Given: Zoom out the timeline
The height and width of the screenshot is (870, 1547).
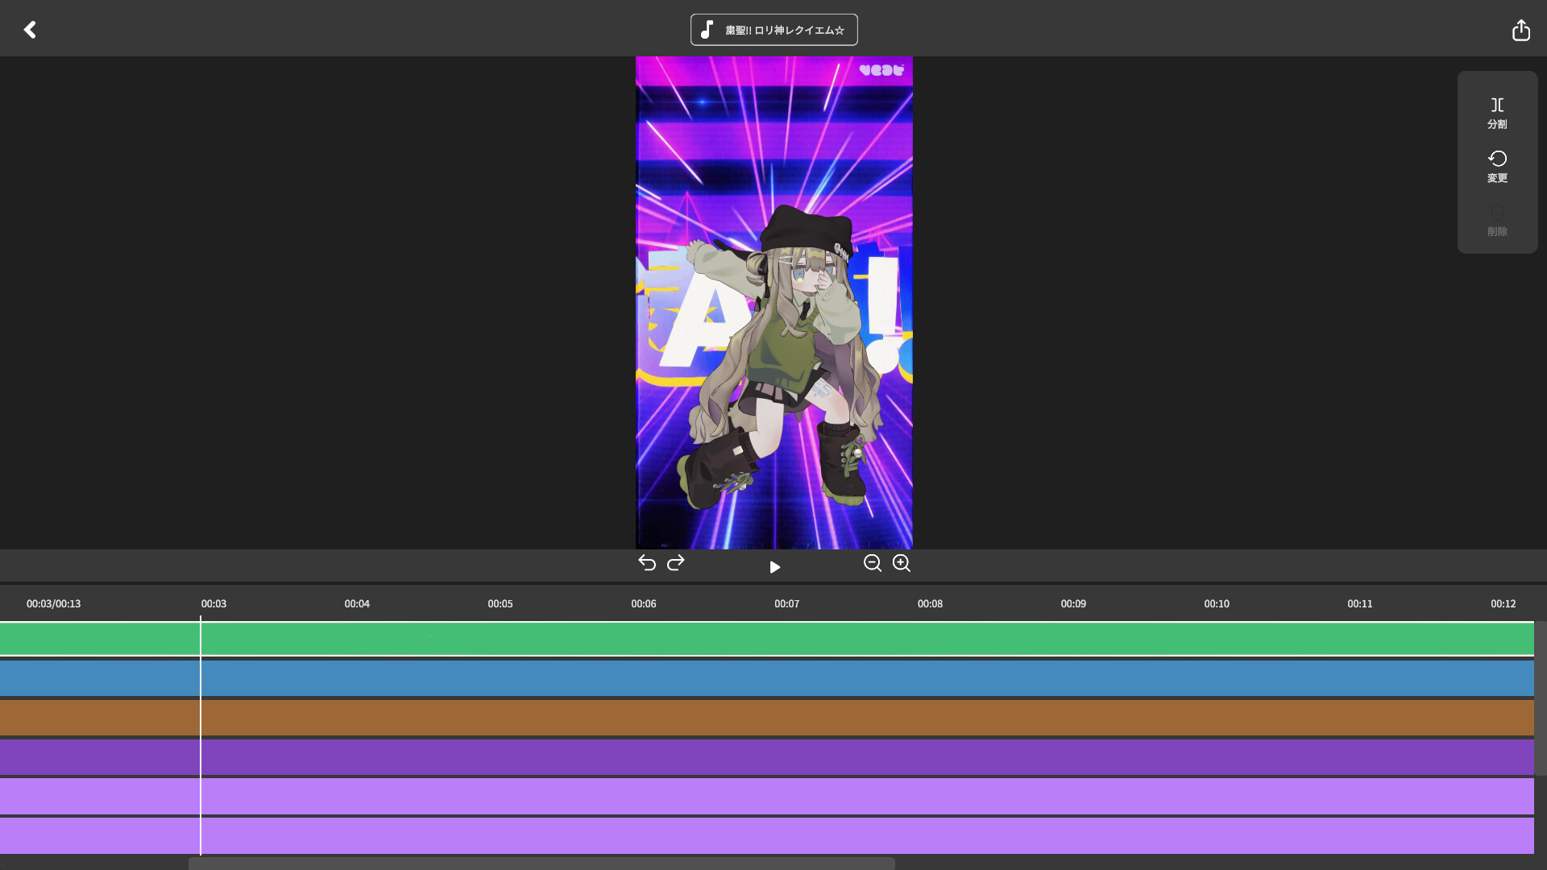Looking at the screenshot, I should point(872,563).
